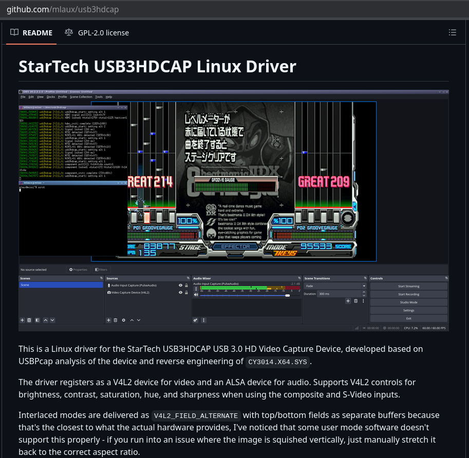The height and width of the screenshot is (458, 469).
Task: Adjust the Audio Mixer volume slider handle
Action: (x=288, y=295)
